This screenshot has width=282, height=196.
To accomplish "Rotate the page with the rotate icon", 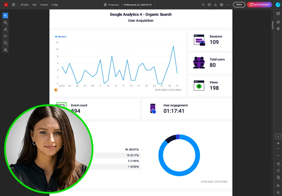I will click(278, 171).
